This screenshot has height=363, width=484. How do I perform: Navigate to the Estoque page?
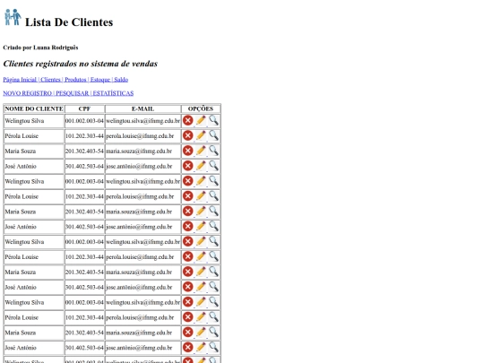click(100, 80)
